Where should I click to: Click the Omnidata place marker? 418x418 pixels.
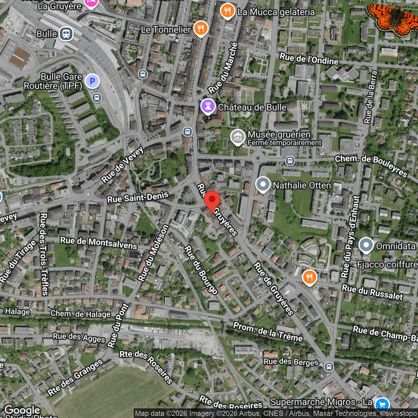(x=366, y=246)
